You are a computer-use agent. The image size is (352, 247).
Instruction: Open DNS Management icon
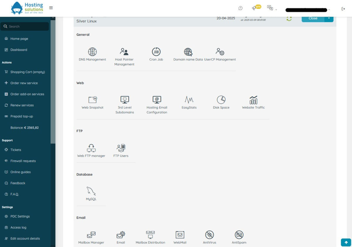coord(92,52)
